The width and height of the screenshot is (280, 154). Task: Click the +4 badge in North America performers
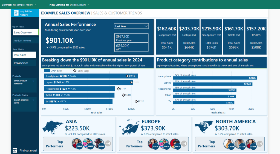point(260,143)
